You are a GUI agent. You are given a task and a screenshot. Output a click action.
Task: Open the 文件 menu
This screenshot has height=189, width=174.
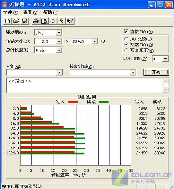point(11,12)
